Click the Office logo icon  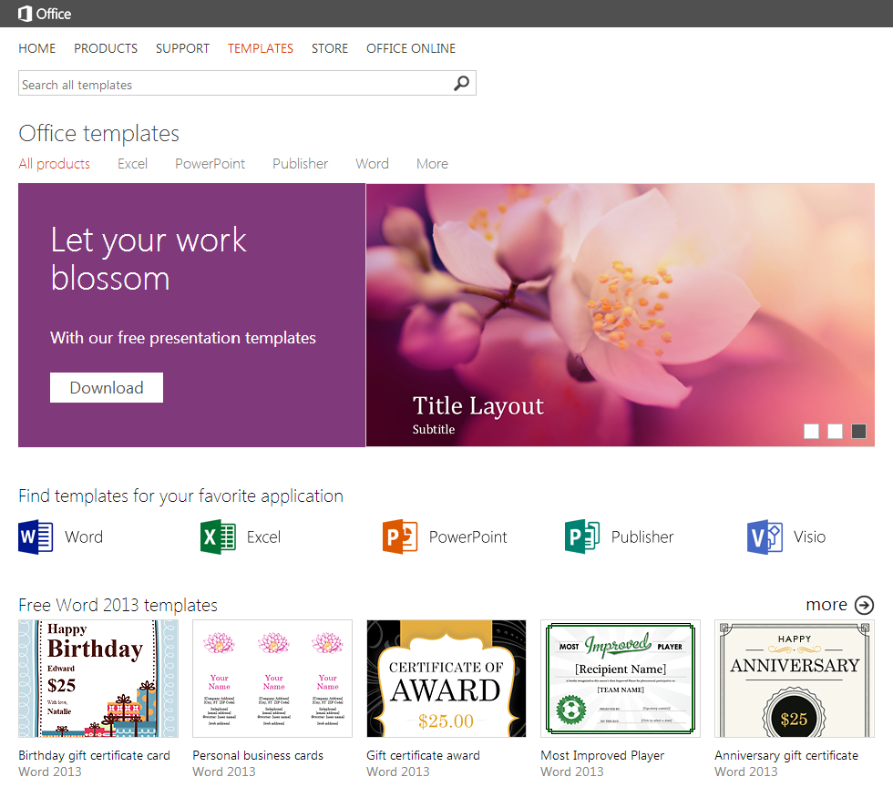click(26, 14)
